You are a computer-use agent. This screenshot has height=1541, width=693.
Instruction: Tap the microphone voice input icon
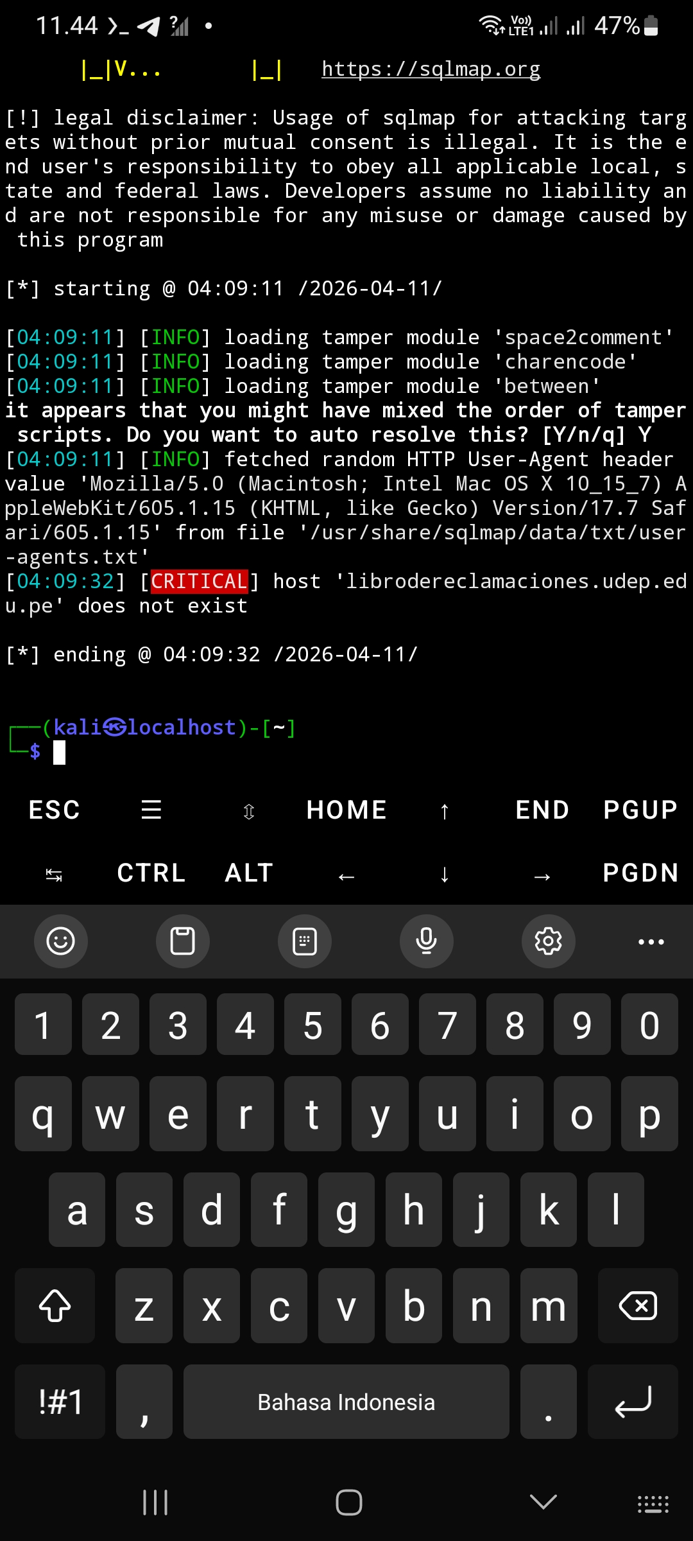[x=427, y=941]
